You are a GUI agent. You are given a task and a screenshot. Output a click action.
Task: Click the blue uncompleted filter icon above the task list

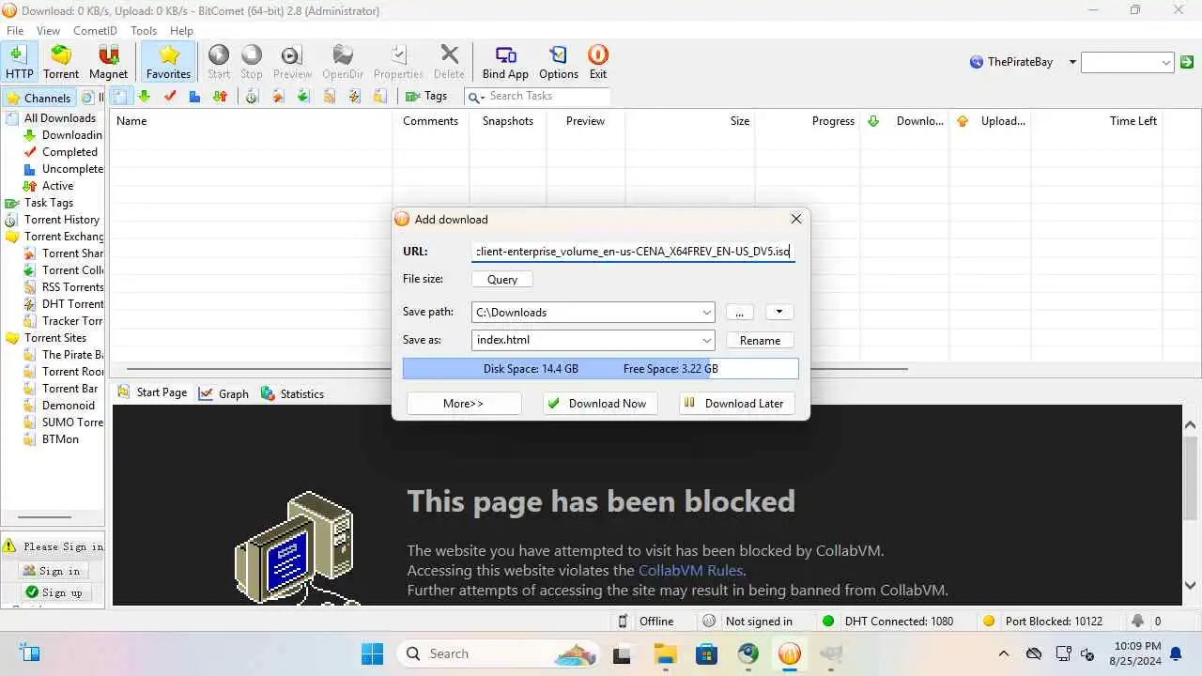194,96
